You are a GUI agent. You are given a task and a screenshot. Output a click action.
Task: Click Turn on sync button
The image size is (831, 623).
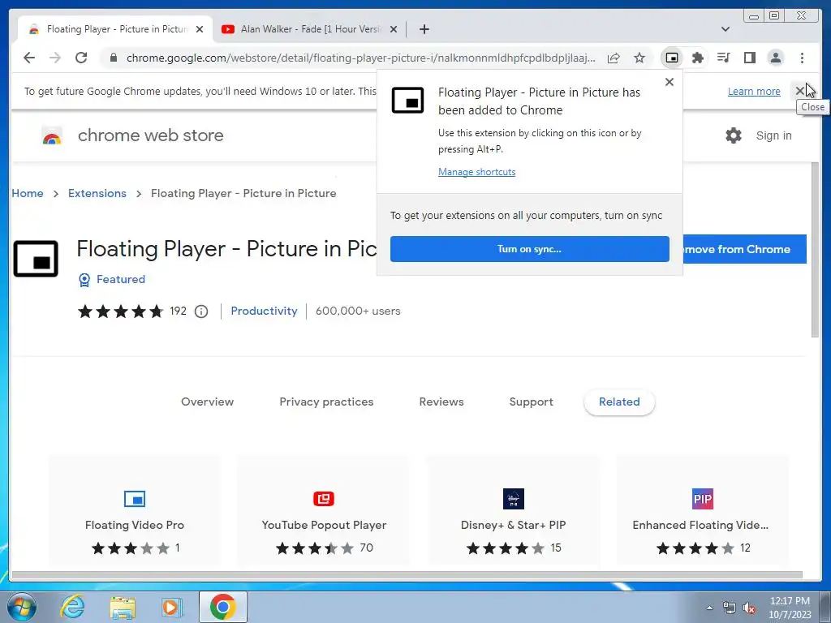pyautogui.click(x=529, y=249)
